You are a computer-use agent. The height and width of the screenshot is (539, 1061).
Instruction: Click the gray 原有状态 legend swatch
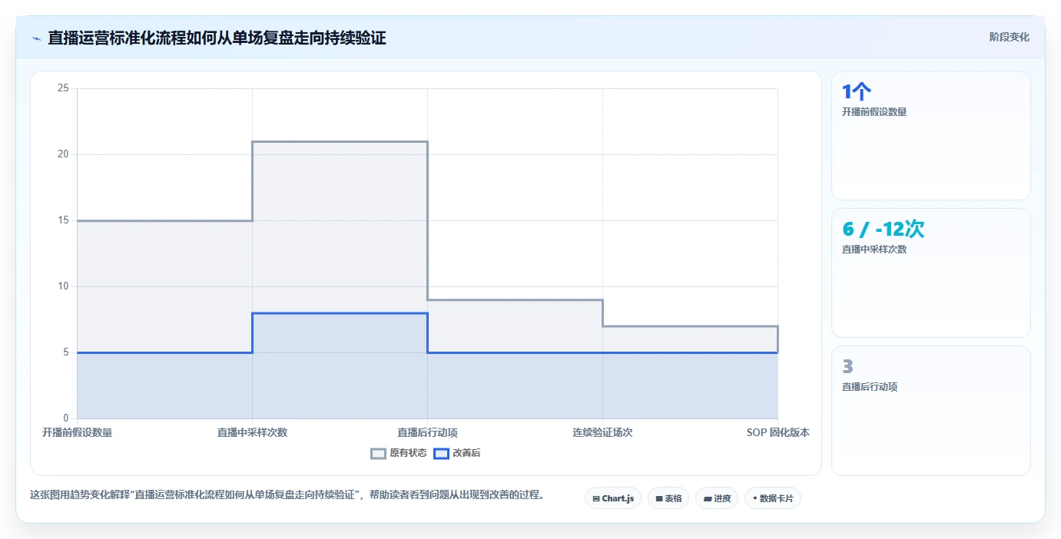tap(378, 453)
